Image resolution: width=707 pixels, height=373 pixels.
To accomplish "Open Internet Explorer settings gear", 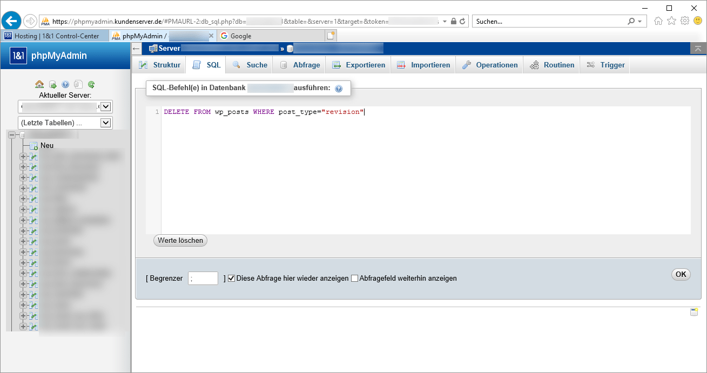I will click(x=684, y=21).
